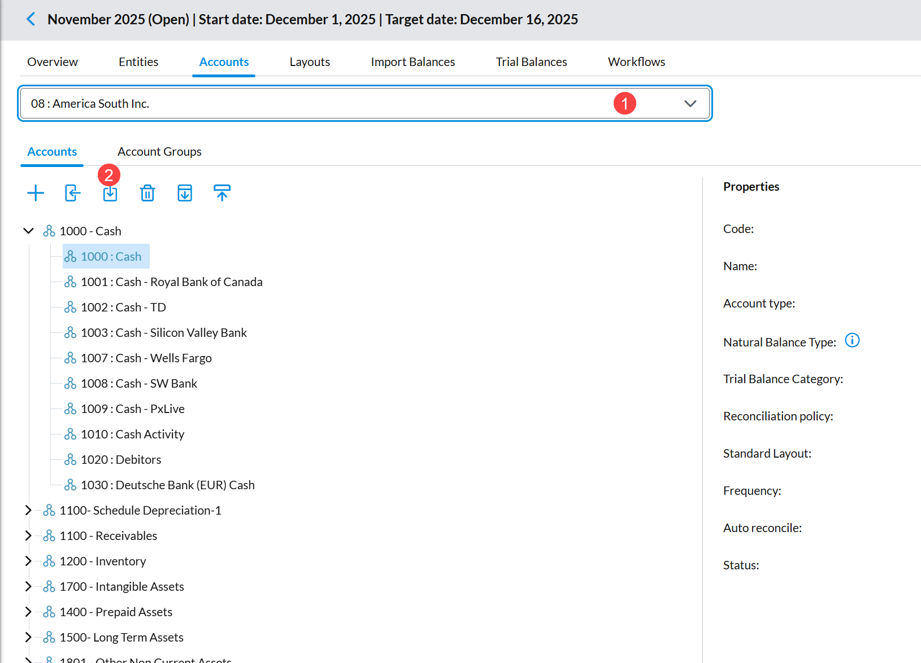This screenshot has height=663, width=921.
Task: Expand the 1200 - Inventory group
Action: 28,561
